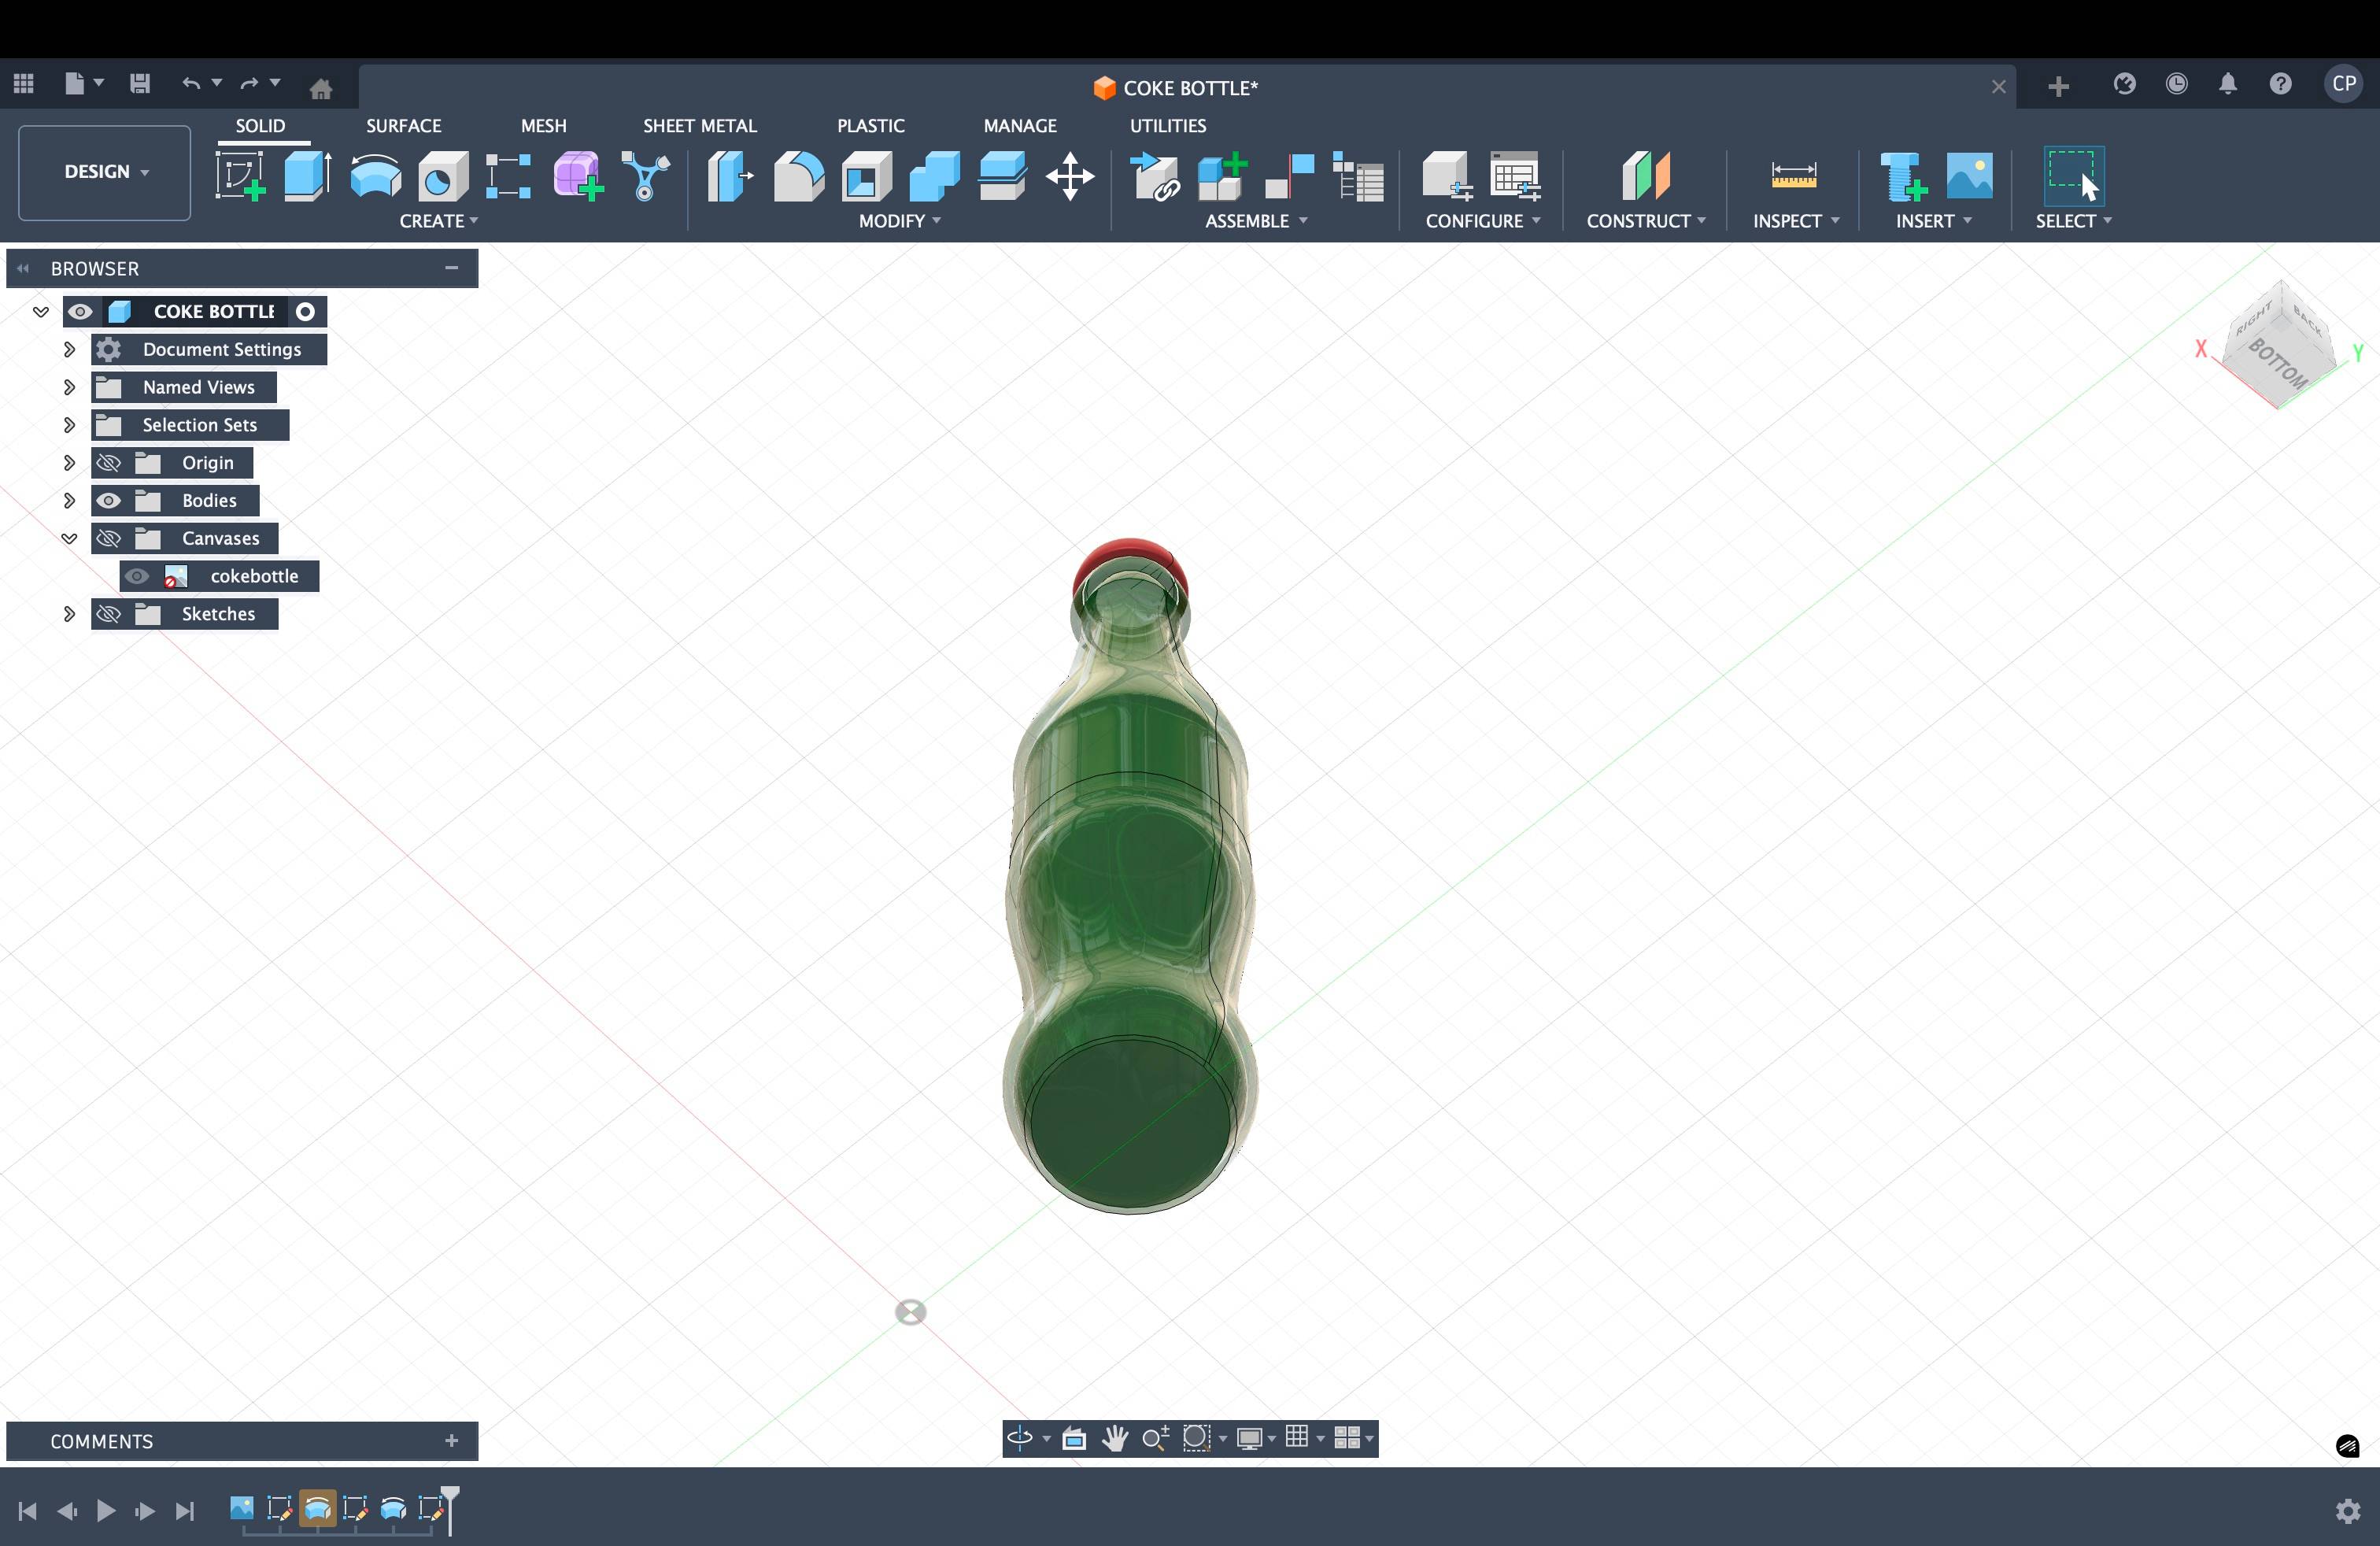Expand the Selection Sets folder

69,425
